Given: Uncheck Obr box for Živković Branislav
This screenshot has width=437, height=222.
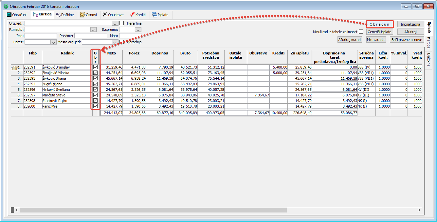Looking at the screenshot, I should pos(95,67).
